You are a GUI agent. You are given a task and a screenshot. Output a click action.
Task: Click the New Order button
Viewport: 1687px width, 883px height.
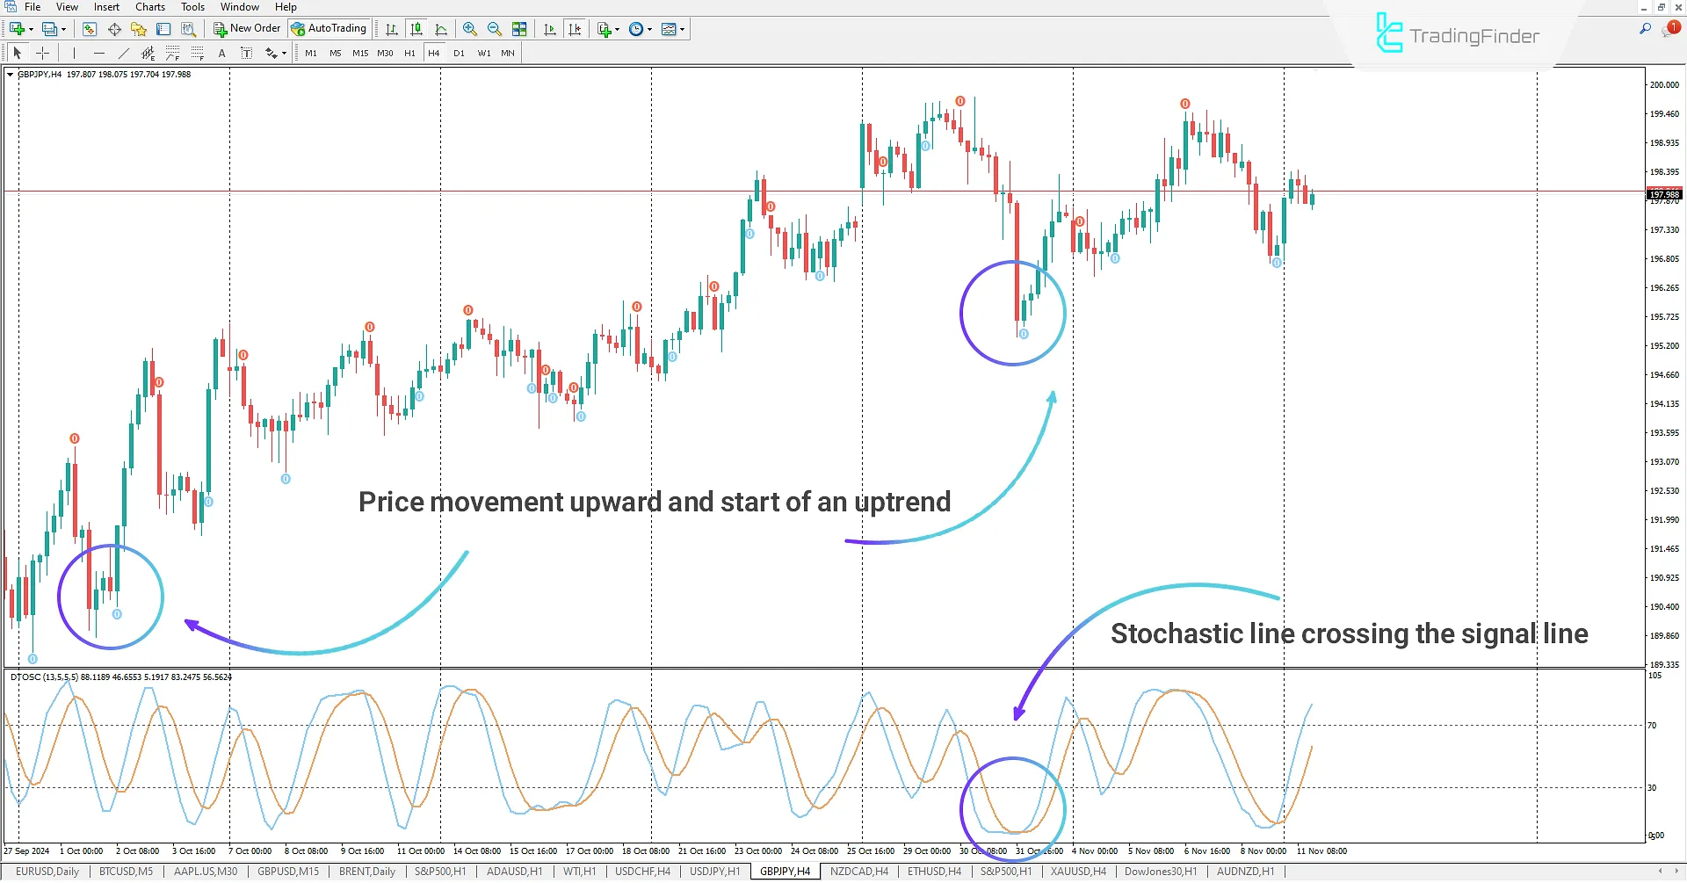(247, 29)
